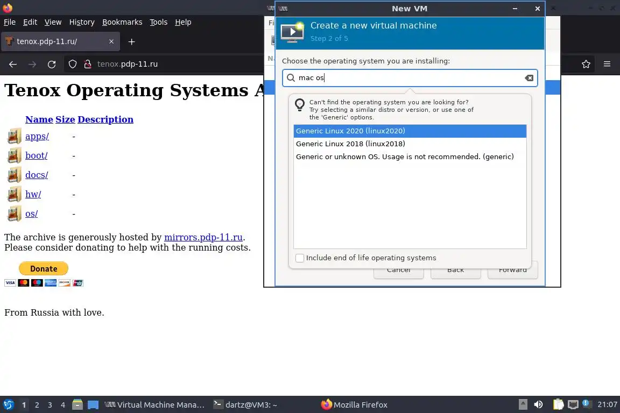
Task: Go back in Firefox navigation
Action: [13, 64]
